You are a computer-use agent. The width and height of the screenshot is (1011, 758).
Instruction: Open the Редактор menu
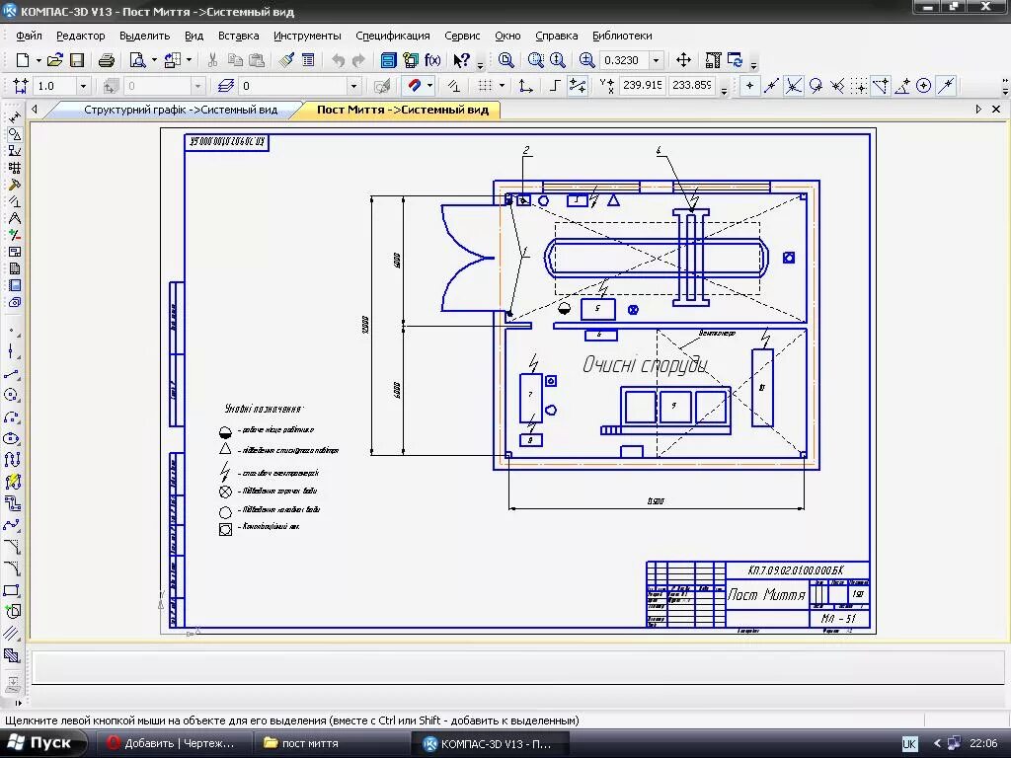(81, 37)
